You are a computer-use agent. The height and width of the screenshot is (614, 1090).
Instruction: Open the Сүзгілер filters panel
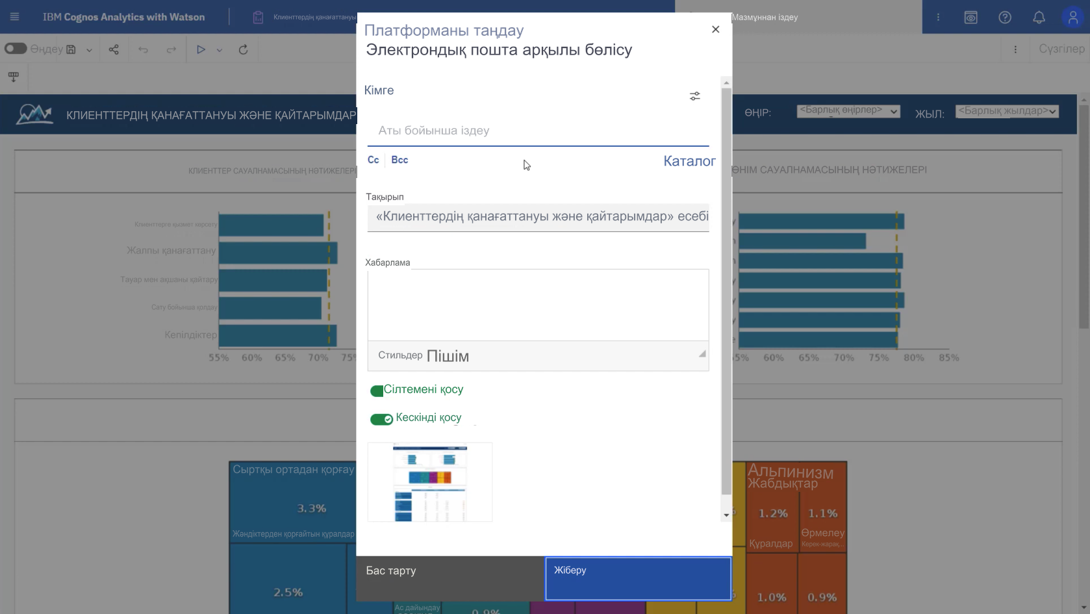point(1061,49)
